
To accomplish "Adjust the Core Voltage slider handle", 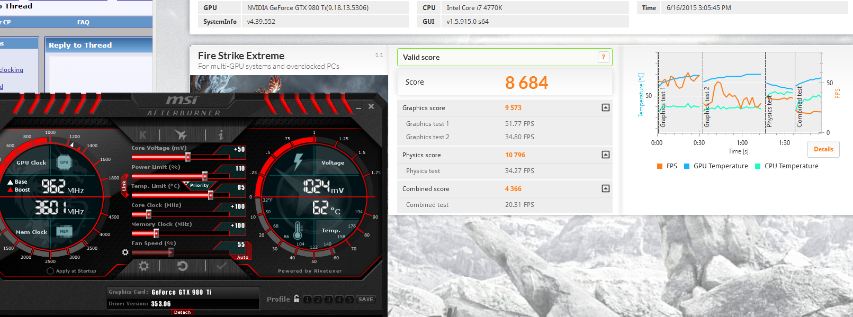I will pos(188,157).
